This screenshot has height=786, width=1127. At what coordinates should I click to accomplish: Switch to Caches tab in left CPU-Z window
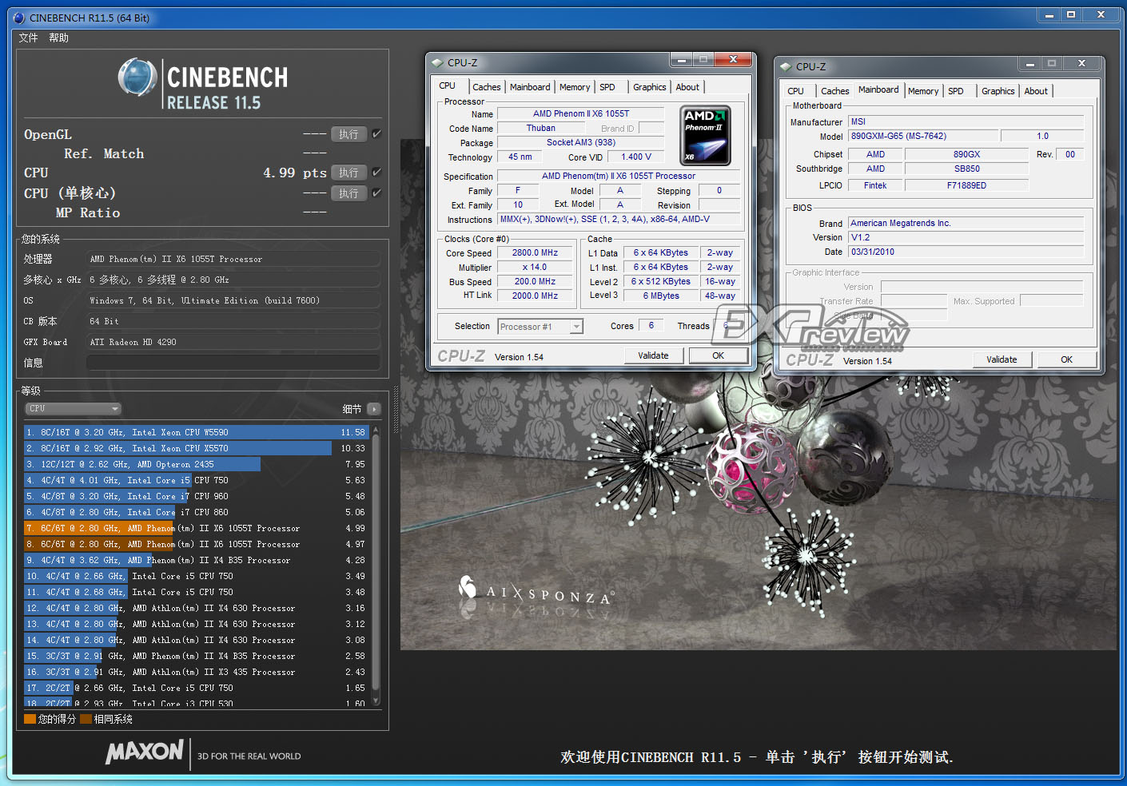[486, 87]
